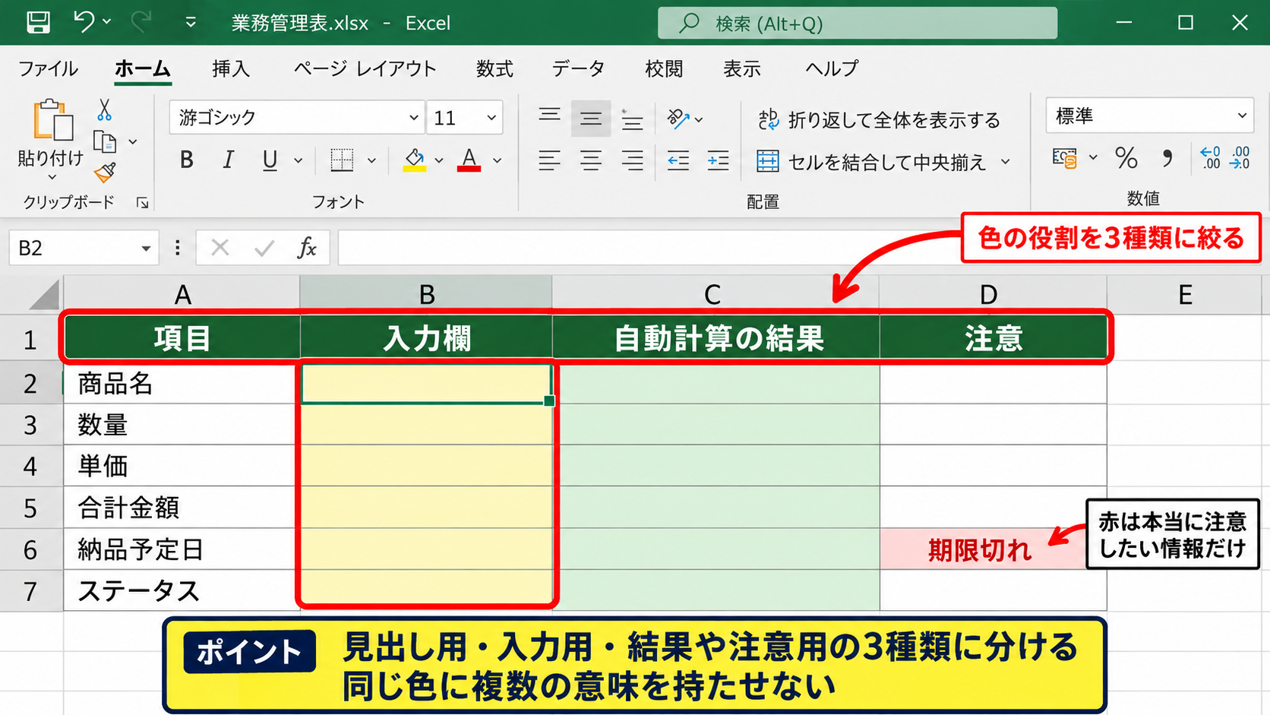The image size is (1270, 715).
Task: Open the ファイル tab
Action: pyautogui.click(x=48, y=68)
